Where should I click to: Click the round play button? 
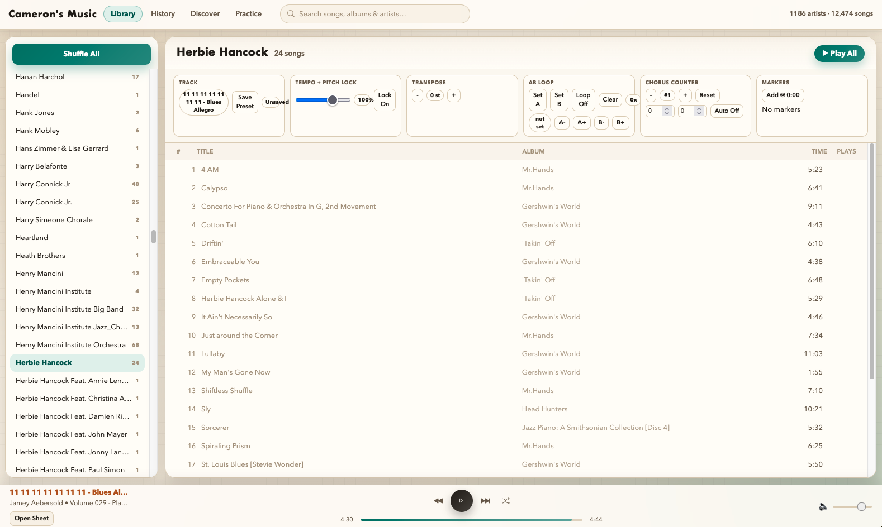[x=462, y=501]
